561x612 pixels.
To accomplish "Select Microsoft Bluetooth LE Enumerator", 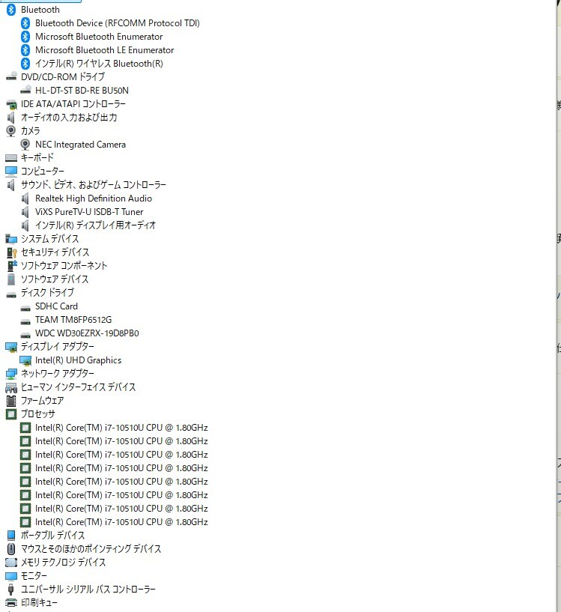I will [x=105, y=50].
